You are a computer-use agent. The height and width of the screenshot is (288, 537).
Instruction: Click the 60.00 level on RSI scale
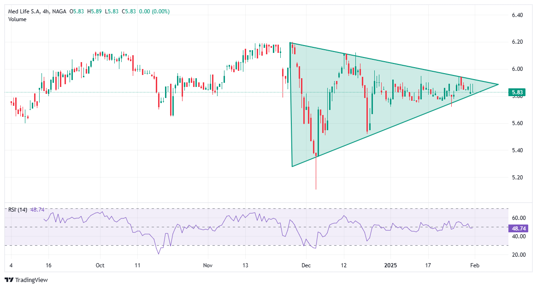(518, 218)
